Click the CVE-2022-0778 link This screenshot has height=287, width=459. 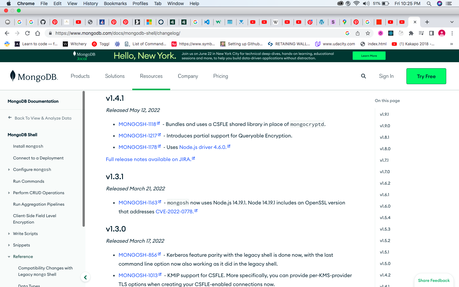174,212
